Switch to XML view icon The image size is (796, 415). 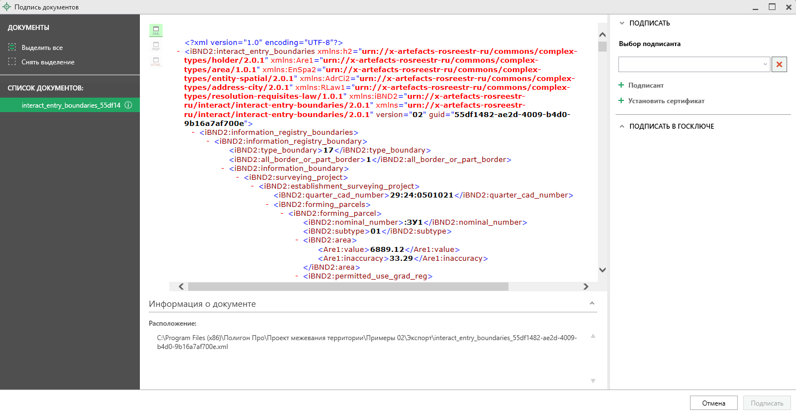(x=156, y=31)
